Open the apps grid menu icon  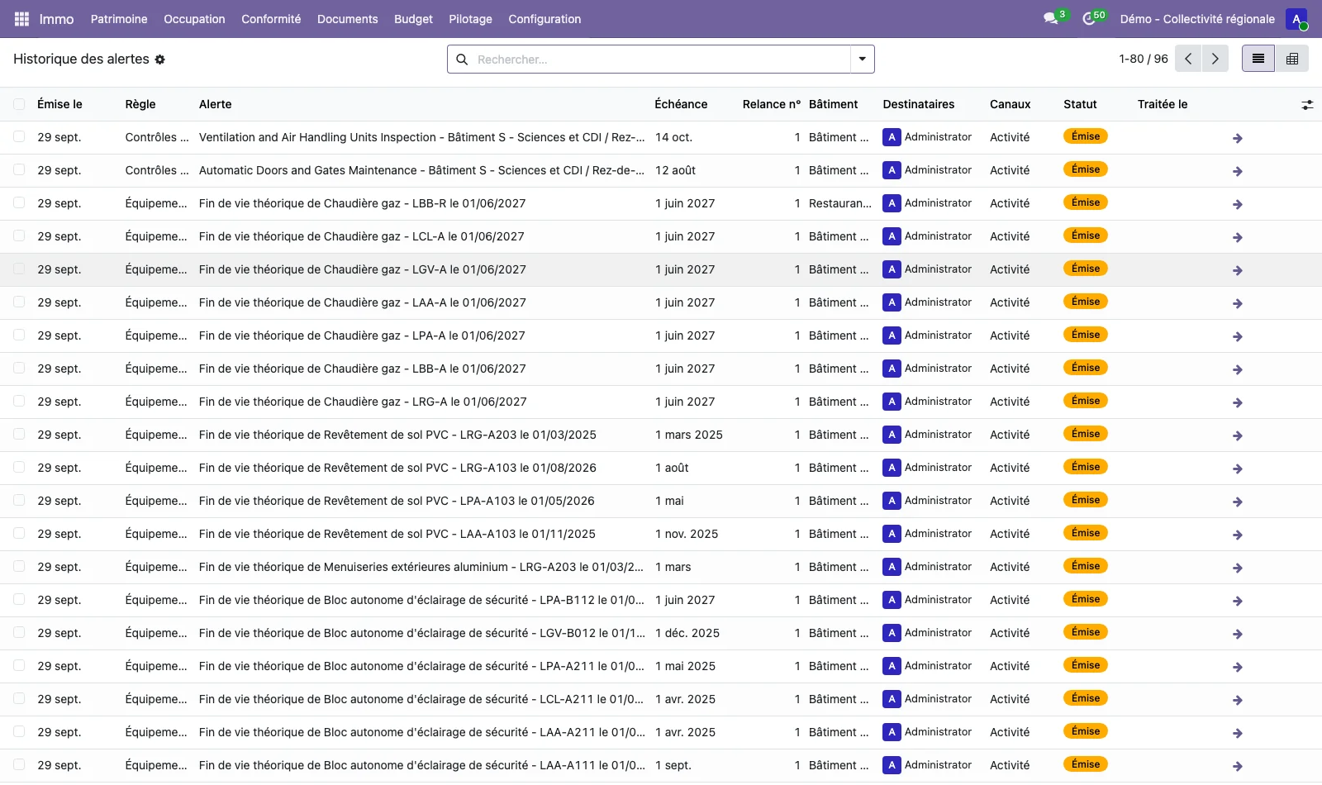coord(21,19)
